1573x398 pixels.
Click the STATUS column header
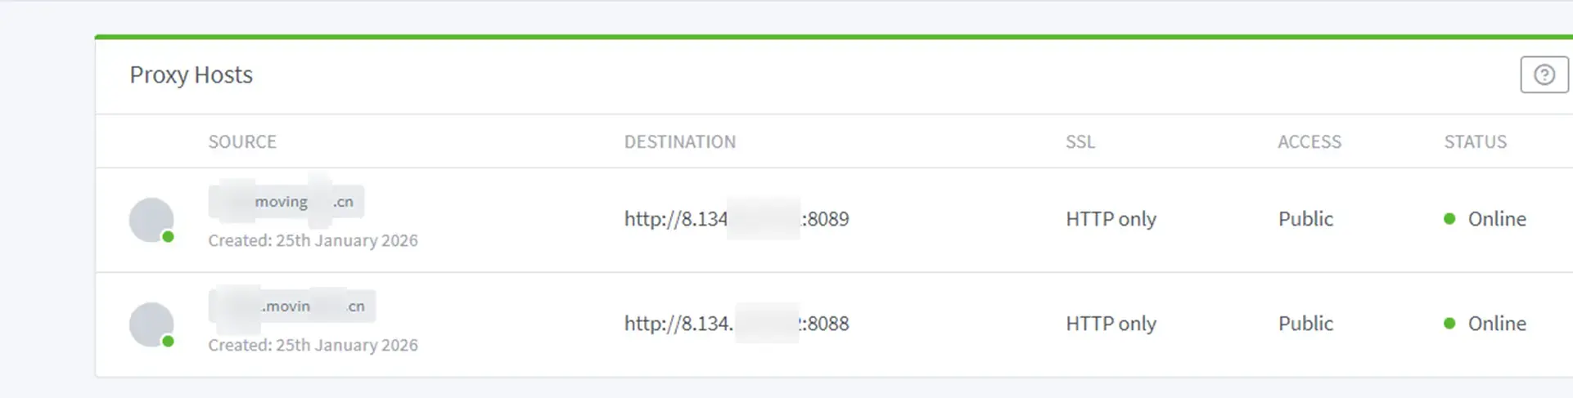[x=1475, y=142]
